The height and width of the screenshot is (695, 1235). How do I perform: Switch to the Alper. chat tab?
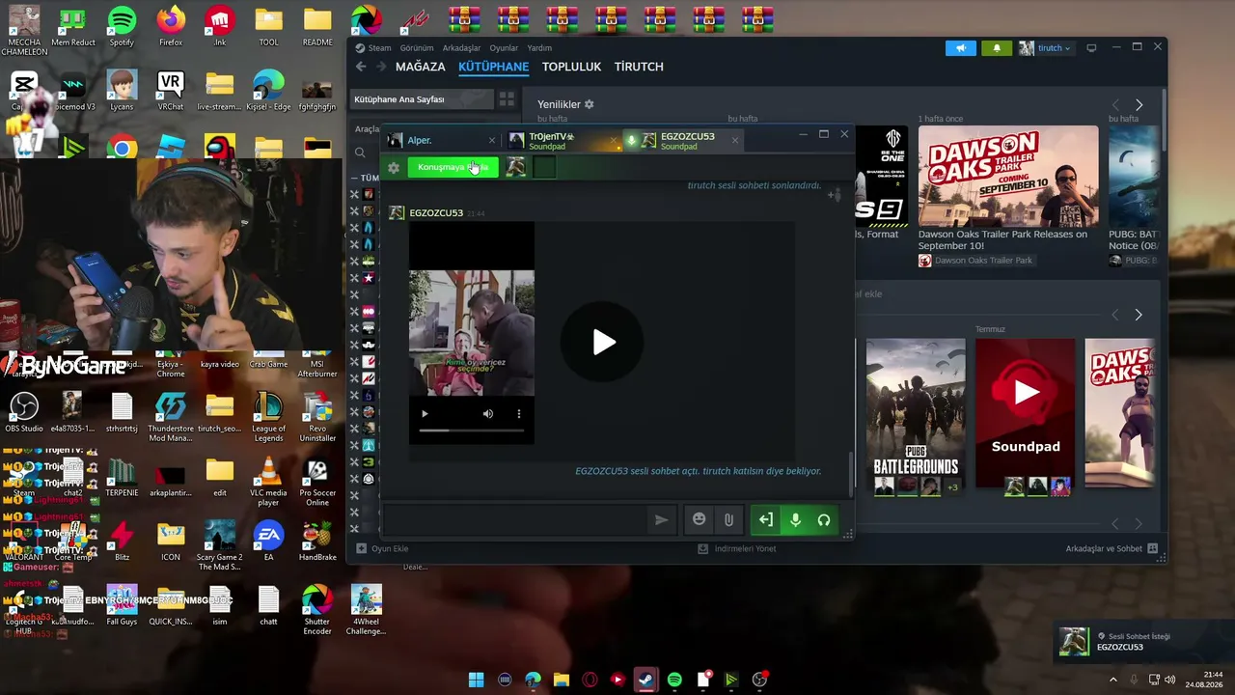[x=443, y=141]
